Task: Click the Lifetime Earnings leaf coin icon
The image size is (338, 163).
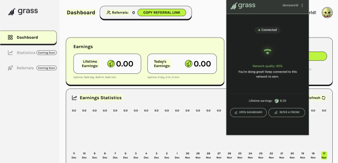Action: tap(111, 64)
